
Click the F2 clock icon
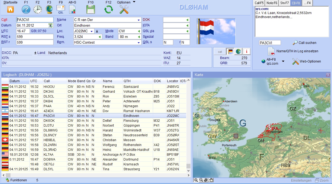[x=38, y=9]
